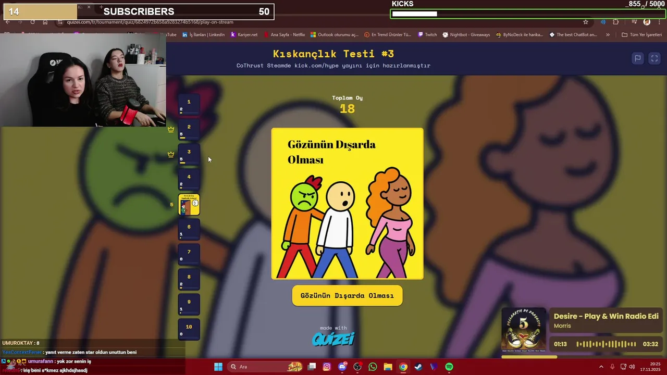Toggle fullscreen mode icon in quiz header
The image size is (667, 375).
(x=654, y=58)
